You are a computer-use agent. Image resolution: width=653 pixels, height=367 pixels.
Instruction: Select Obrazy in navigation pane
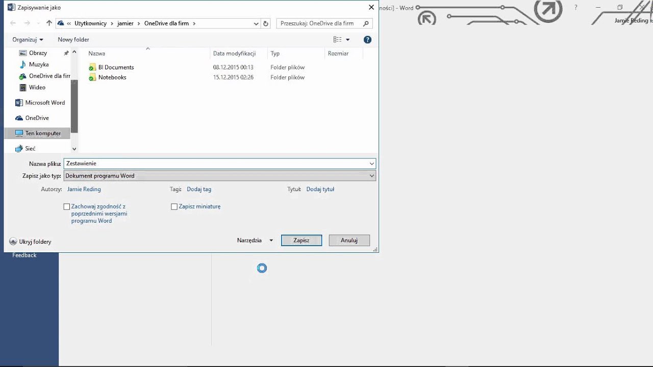pos(38,53)
